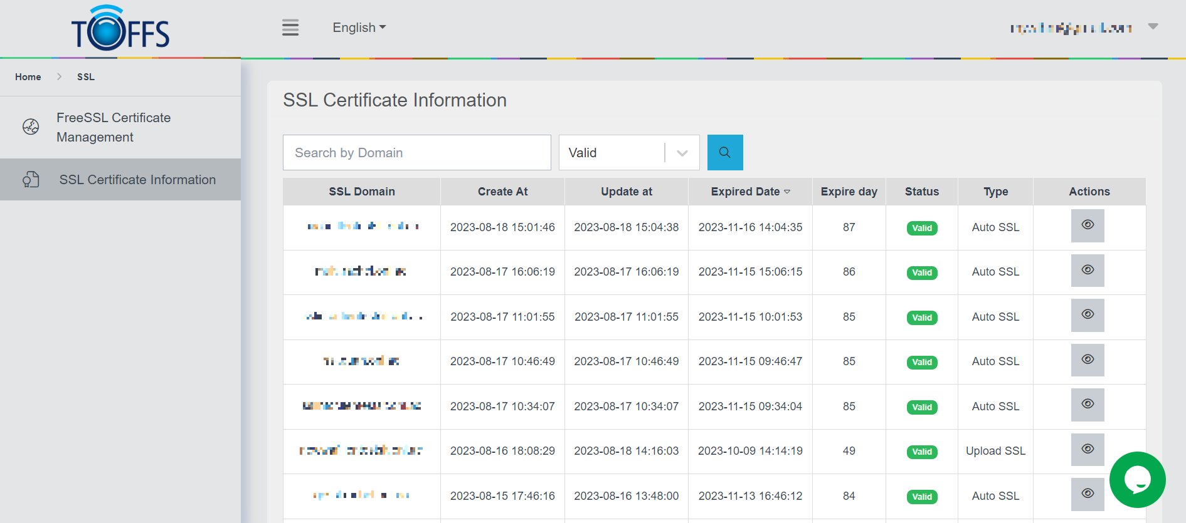Open FreeSSL Certificate Management menu item
The height and width of the screenshot is (523, 1186).
(114, 127)
